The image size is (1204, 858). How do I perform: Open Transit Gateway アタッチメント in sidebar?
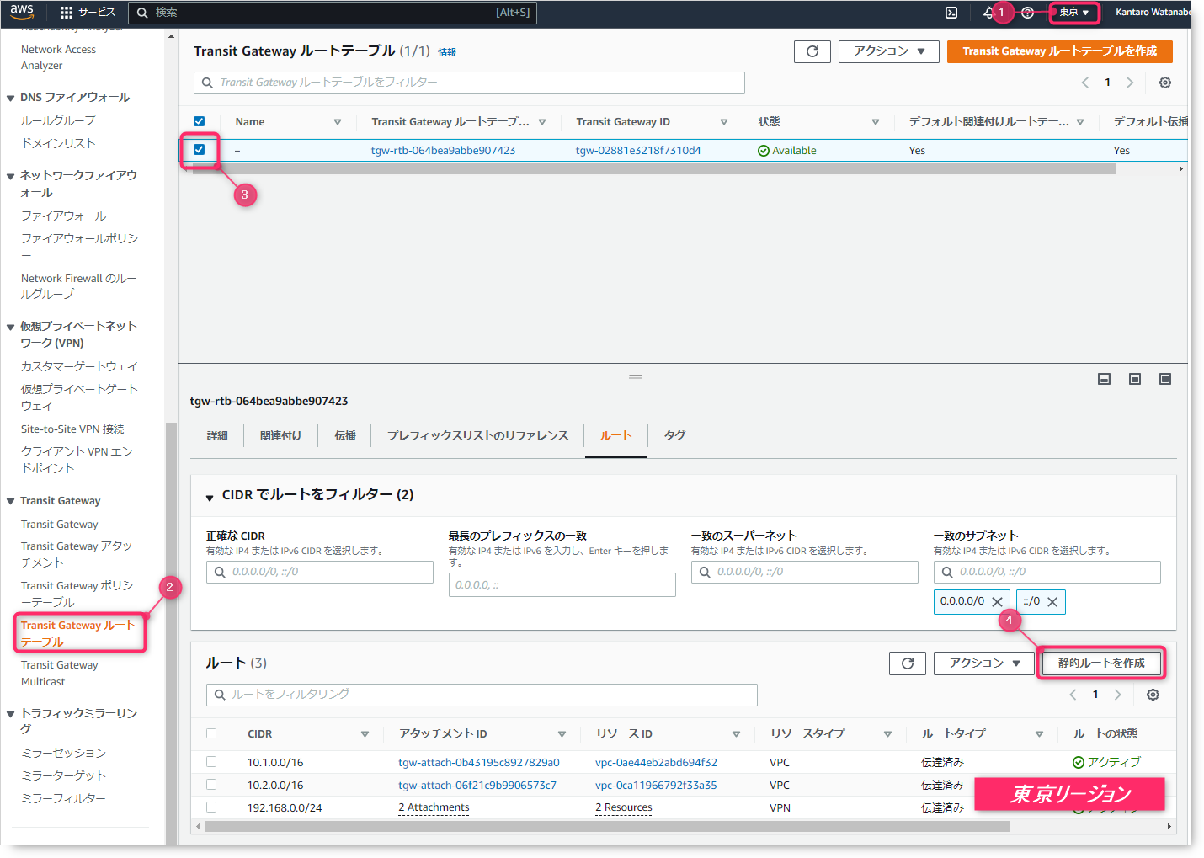(x=77, y=554)
